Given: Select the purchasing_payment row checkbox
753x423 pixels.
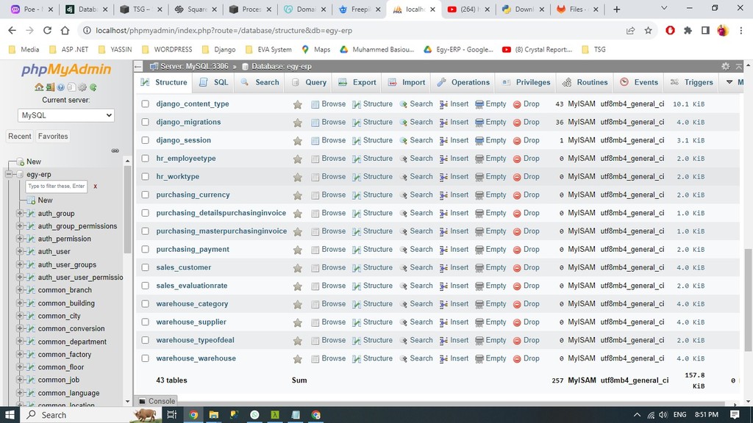Looking at the screenshot, I should click(145, 250).
